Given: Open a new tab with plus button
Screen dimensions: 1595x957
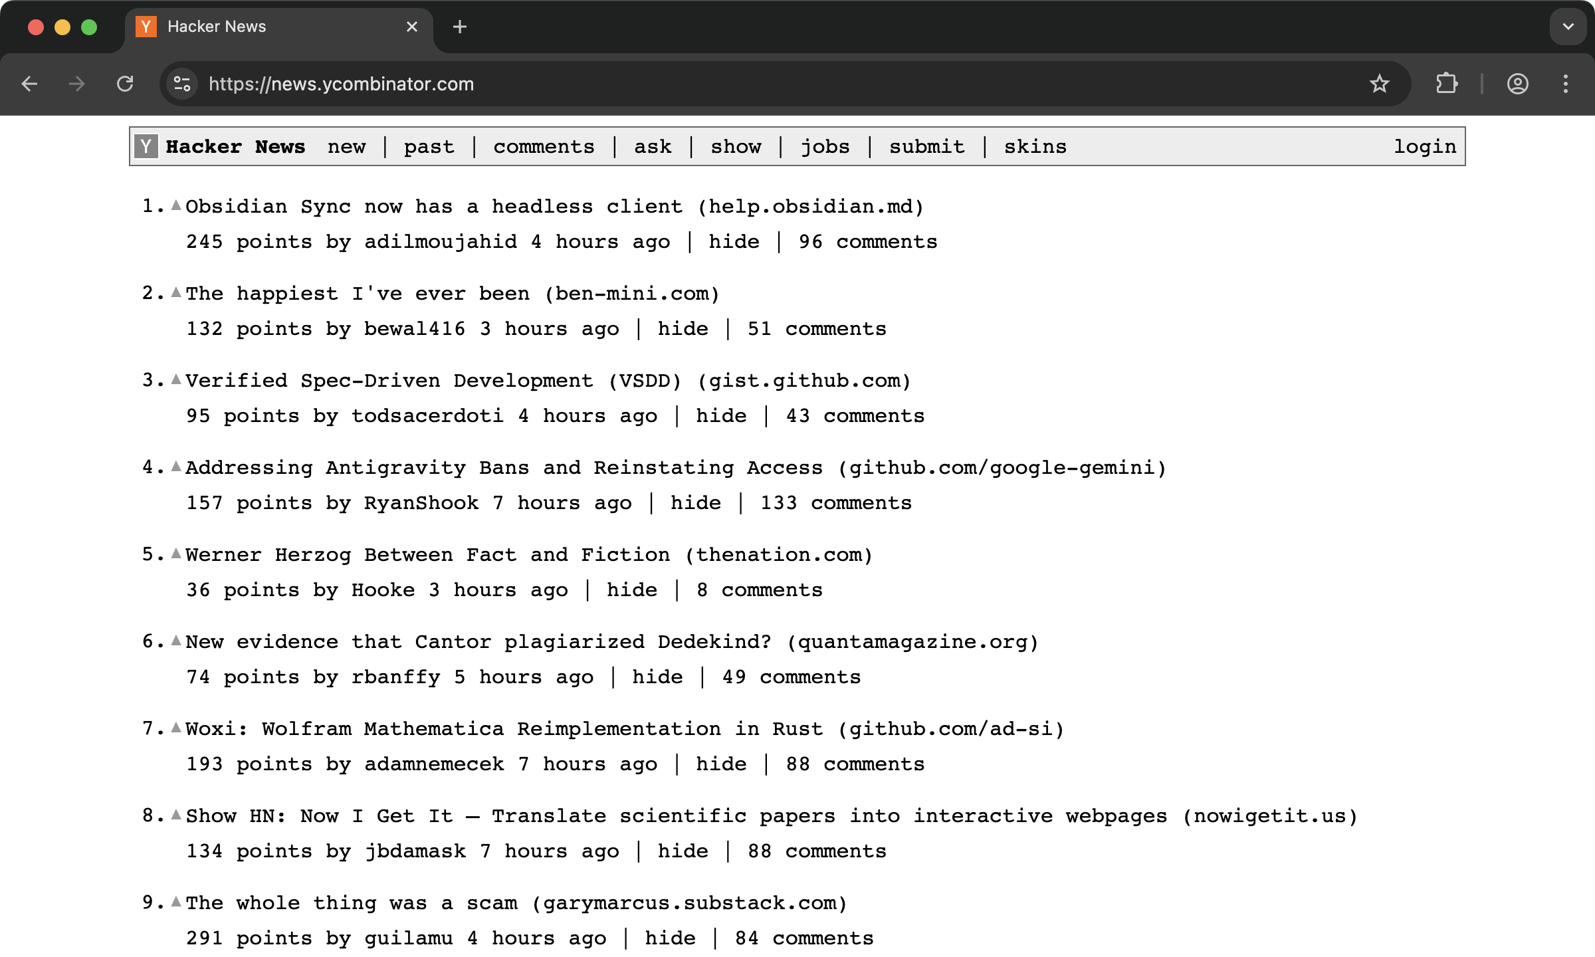Looking at the screenshot, I should pyautogui.click(x=459, y=27).
